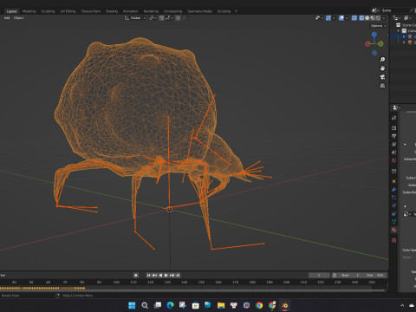Viewport: 416px width, 312px height.
Task: Open the Options dropdown in viewport
Action: pyautogui.click(x=378, y=26)
